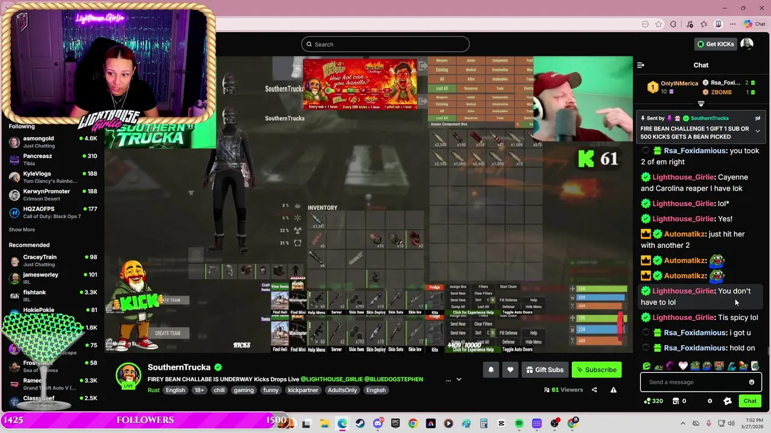Open Discord from the taskbar
Viewport: 771px width, 433px height.
[378, 423]
